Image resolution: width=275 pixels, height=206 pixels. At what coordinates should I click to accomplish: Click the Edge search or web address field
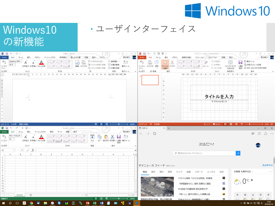(x=204, y=153)
